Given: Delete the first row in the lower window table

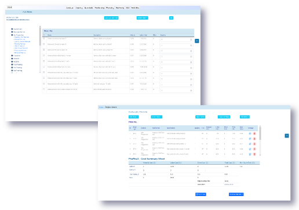Looking at the screenshot, I should (x=254, y=133).
